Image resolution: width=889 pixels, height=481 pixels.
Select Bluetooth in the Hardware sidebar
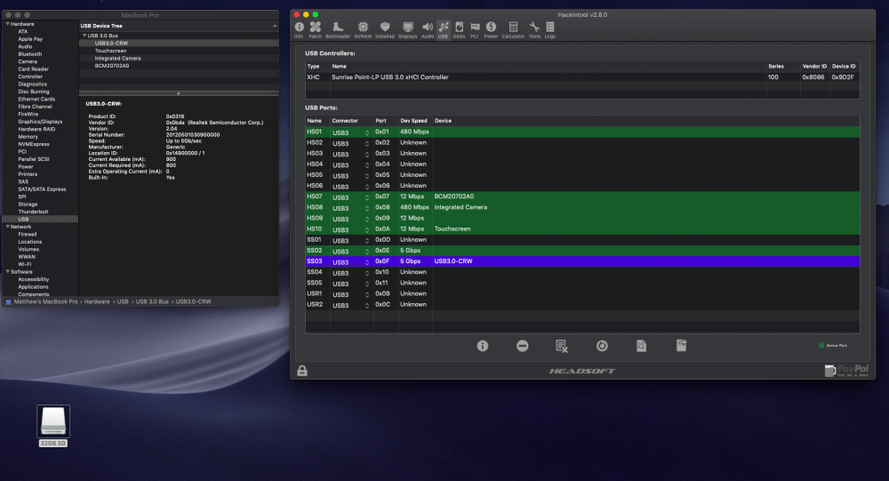[x=29, y=54]
